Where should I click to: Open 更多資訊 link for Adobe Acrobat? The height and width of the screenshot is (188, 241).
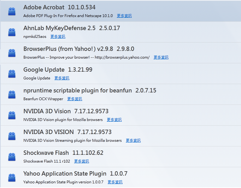pyautogui.click(x=124, y=16)
